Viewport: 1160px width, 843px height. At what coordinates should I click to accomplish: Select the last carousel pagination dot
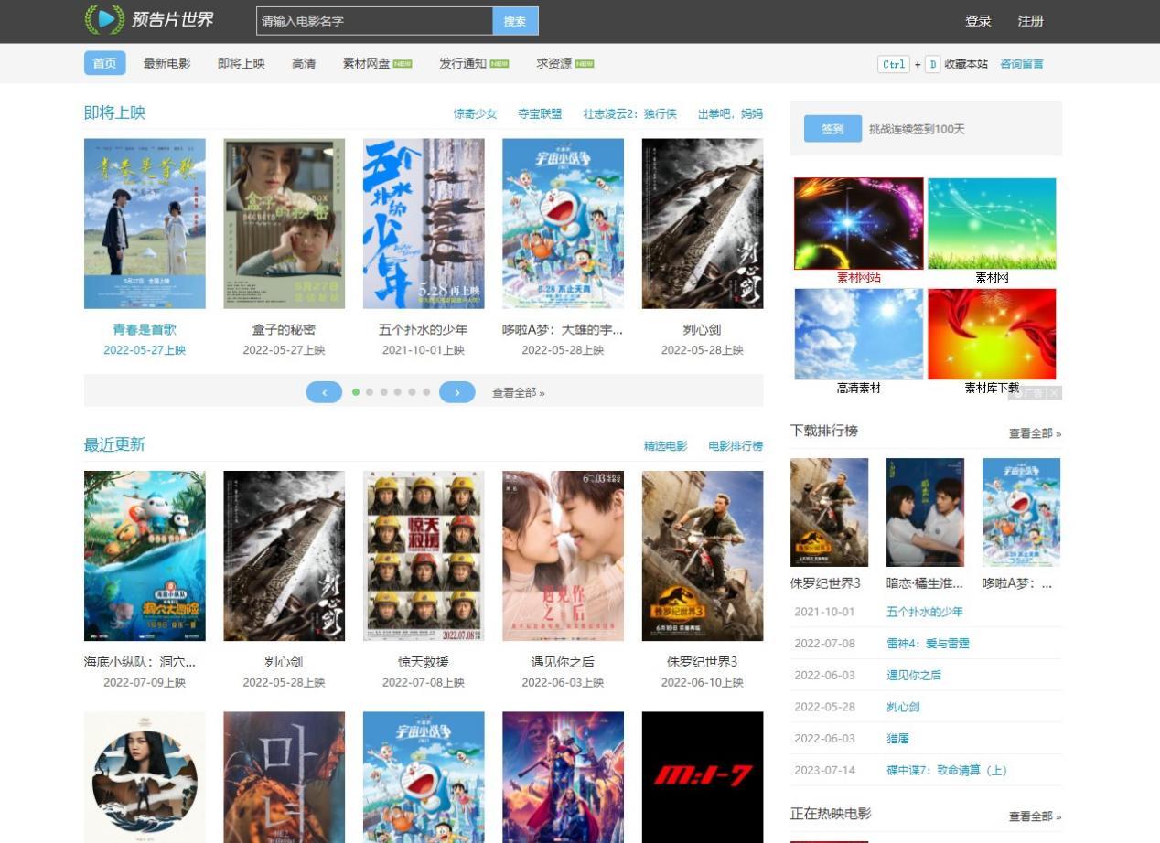426,392
